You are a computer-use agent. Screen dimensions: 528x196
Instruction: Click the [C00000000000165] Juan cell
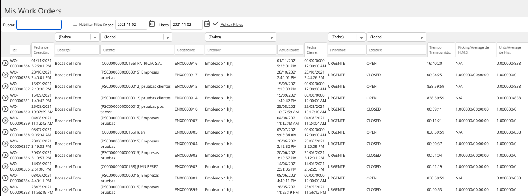pos(123,132)
